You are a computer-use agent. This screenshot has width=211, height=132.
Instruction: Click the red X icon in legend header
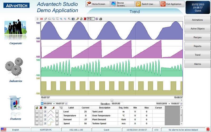click(41, 108)
